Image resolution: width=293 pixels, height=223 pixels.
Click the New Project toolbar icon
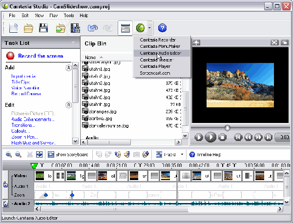13,28
